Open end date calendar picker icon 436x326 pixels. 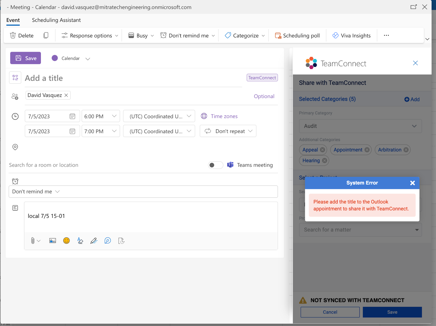[x=72, y=131]
